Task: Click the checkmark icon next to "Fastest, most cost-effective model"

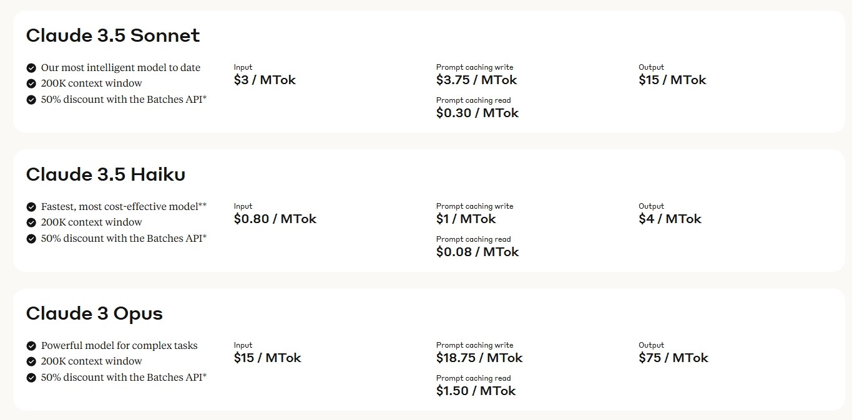Action: click(x=31, y=207)
